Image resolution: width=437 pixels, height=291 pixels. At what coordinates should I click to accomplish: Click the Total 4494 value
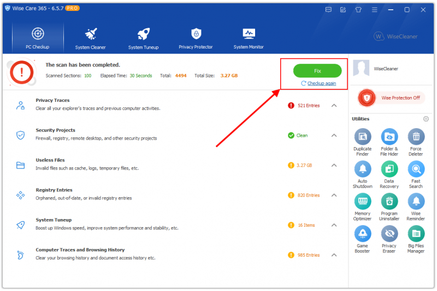click(181, 76)
